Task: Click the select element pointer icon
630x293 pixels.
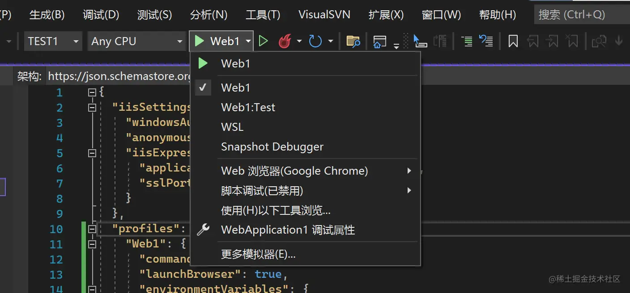Action: coord(420,41)
